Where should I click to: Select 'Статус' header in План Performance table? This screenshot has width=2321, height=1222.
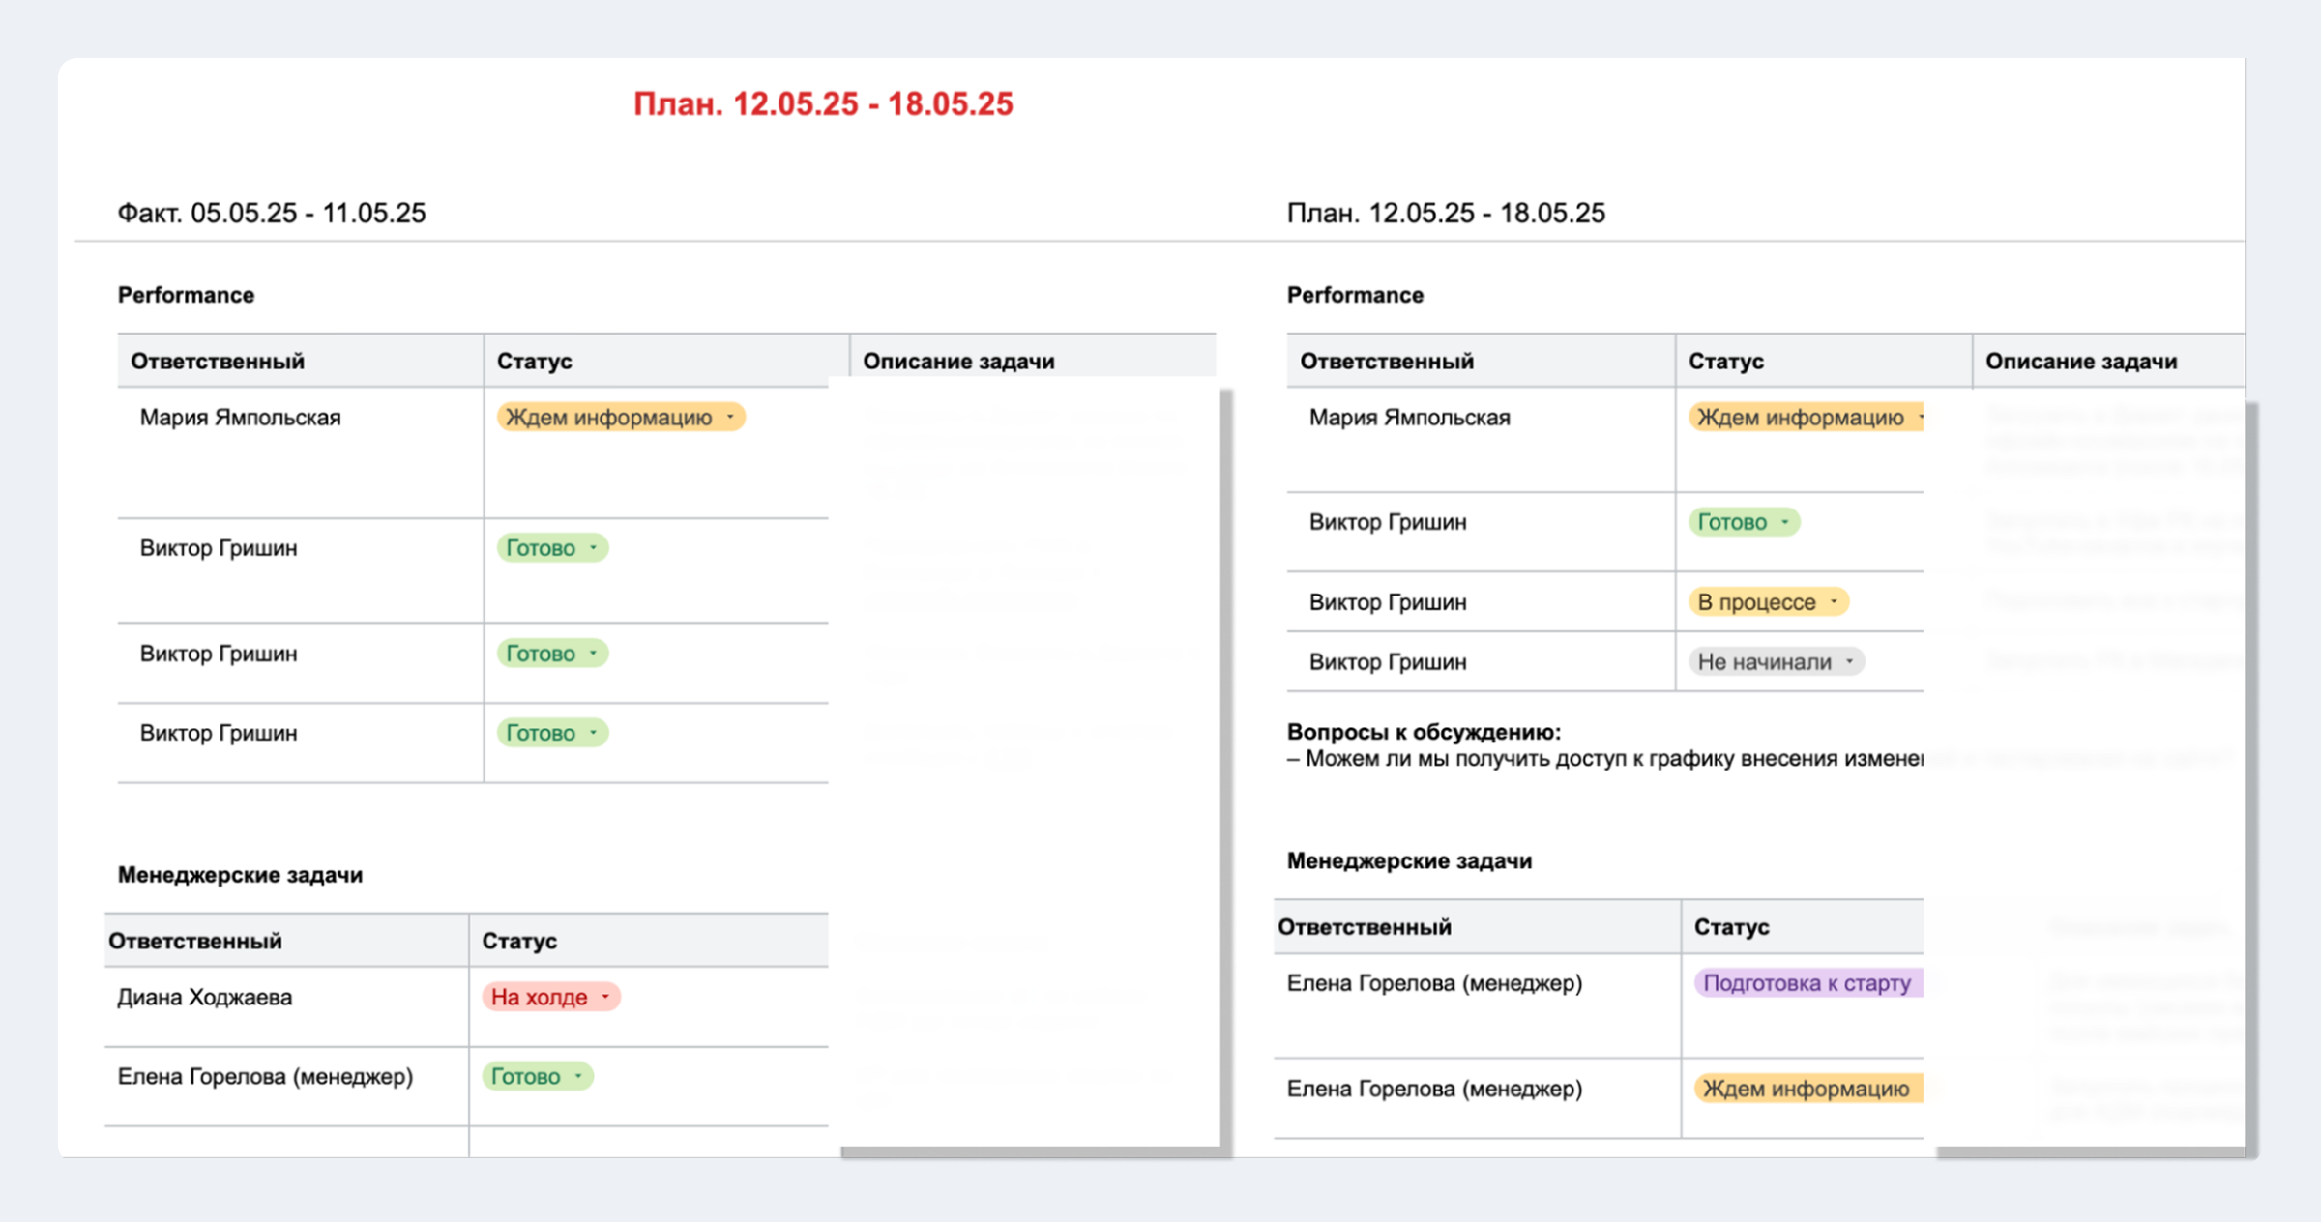click(1725, 362)
